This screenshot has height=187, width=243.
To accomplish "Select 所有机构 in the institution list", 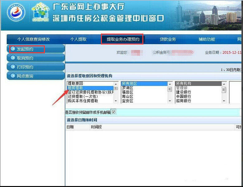I will tap(198, 83).
